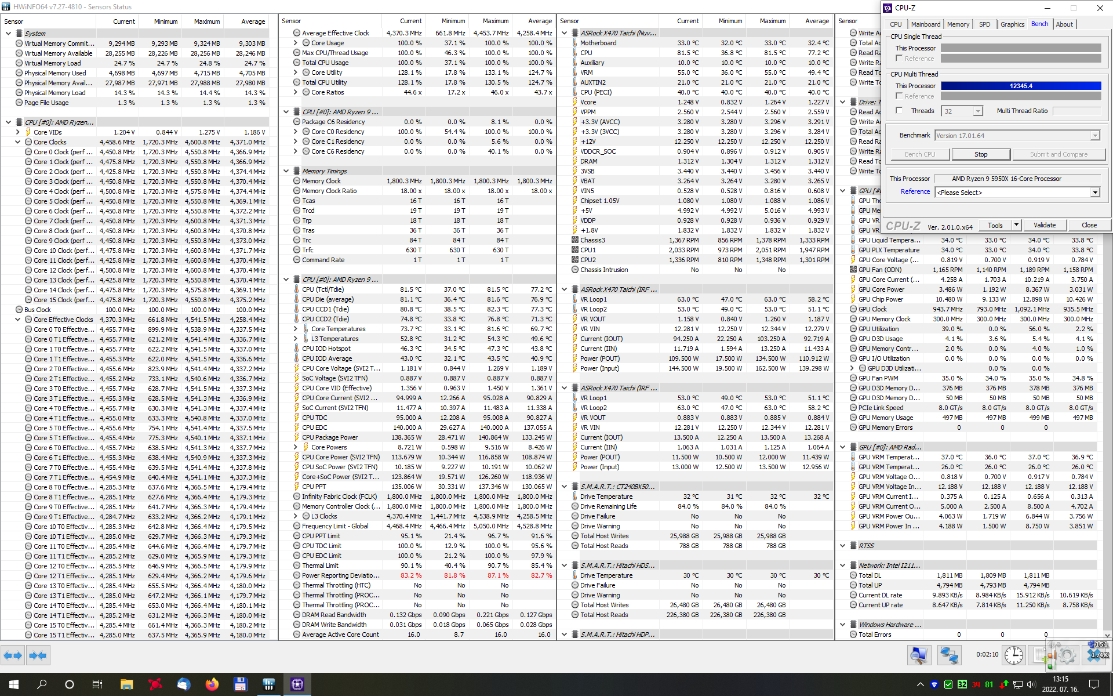Click the single-thread This Processor progress bar

tap(1021, 48)
